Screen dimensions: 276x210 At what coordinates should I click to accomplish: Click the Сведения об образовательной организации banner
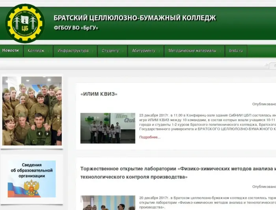pos(32,179)
